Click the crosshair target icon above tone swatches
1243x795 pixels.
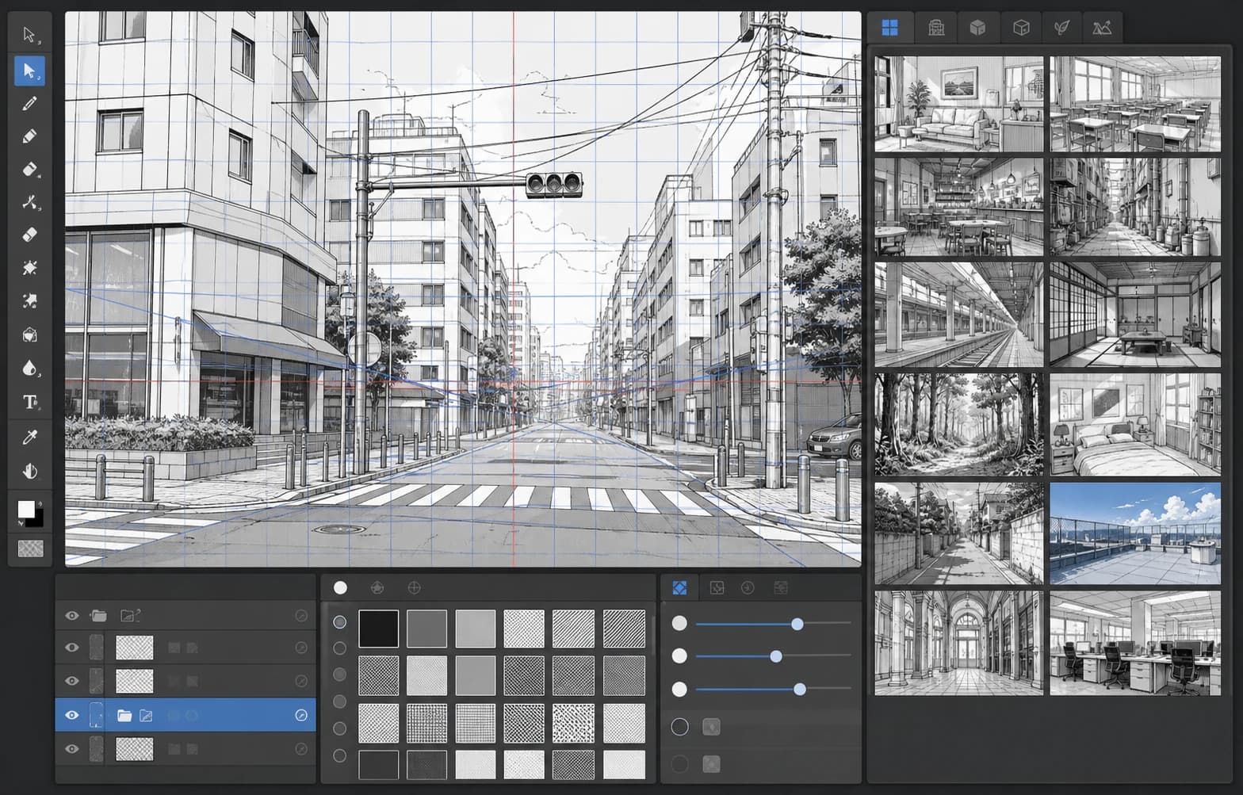click(414, 587)
